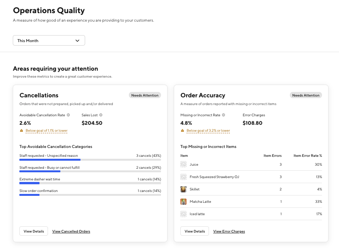Open View Error Charges
The width and height of the screenshot is (339, 248).
tap(229, 231)
